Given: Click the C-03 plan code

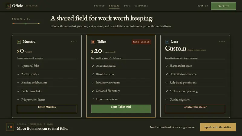Looking at the screenshot, I should pos(222,41).
